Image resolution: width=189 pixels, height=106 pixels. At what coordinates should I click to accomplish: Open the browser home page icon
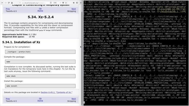tap(12, 3)
